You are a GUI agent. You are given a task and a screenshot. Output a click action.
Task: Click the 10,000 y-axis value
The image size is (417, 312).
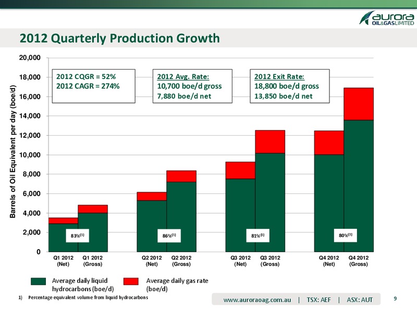[x=30, y=155]
